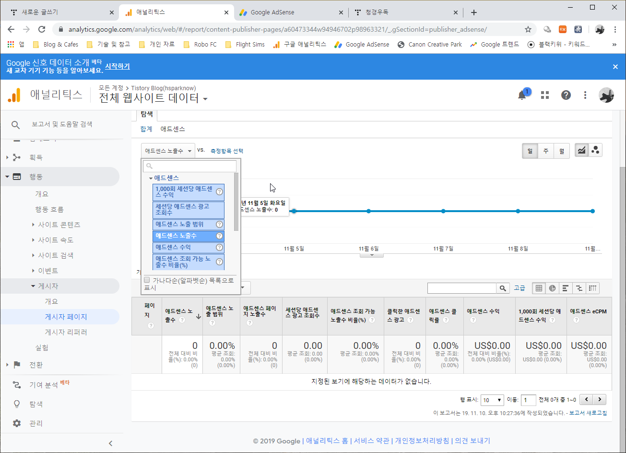Select the 주 time granularity toggle

(x=546, y=151)
